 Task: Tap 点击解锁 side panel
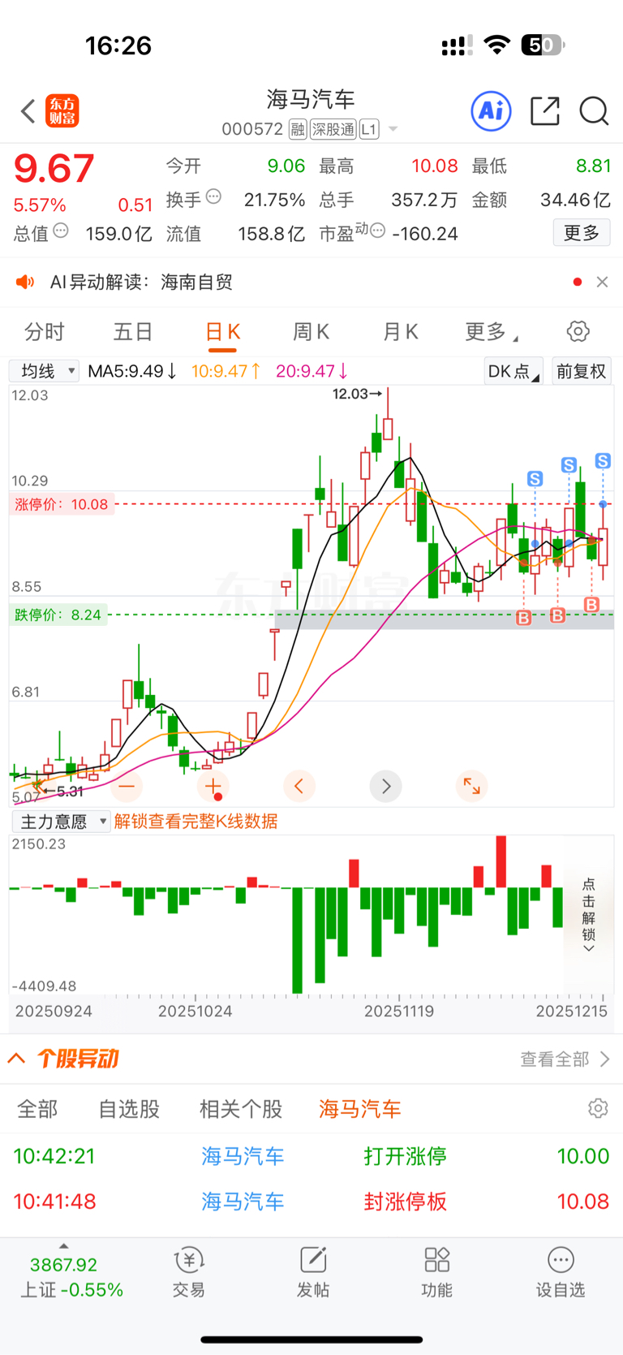[589, 913]
